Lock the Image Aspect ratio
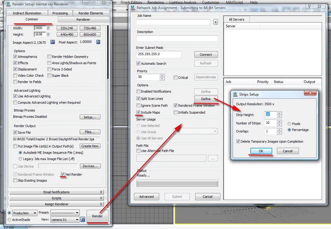This screenshot has width=331, height=229. pyautogui.click(x=52, y=42)
